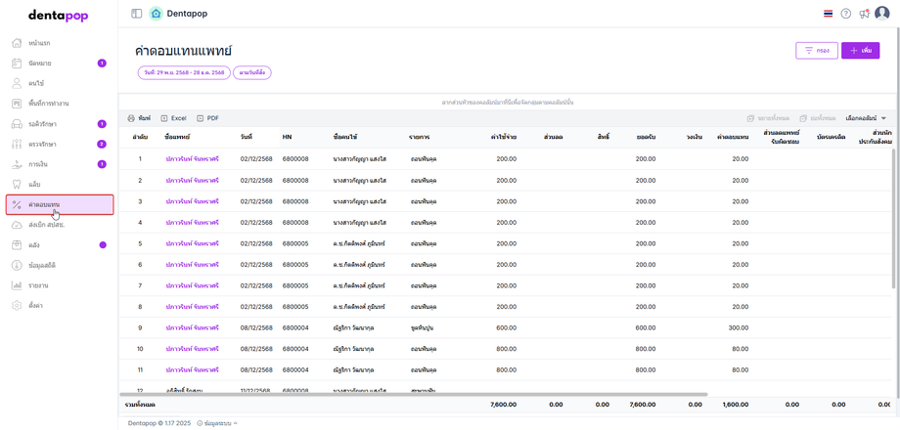The height and width of the screenshot is (430, 900).
Task: Open the date range filter chip
Action: click(x=183, y=72)
